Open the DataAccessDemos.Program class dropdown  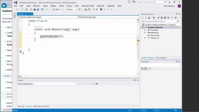tap(48, 17)
